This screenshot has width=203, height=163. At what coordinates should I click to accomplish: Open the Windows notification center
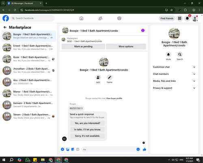tap(198, 160)
